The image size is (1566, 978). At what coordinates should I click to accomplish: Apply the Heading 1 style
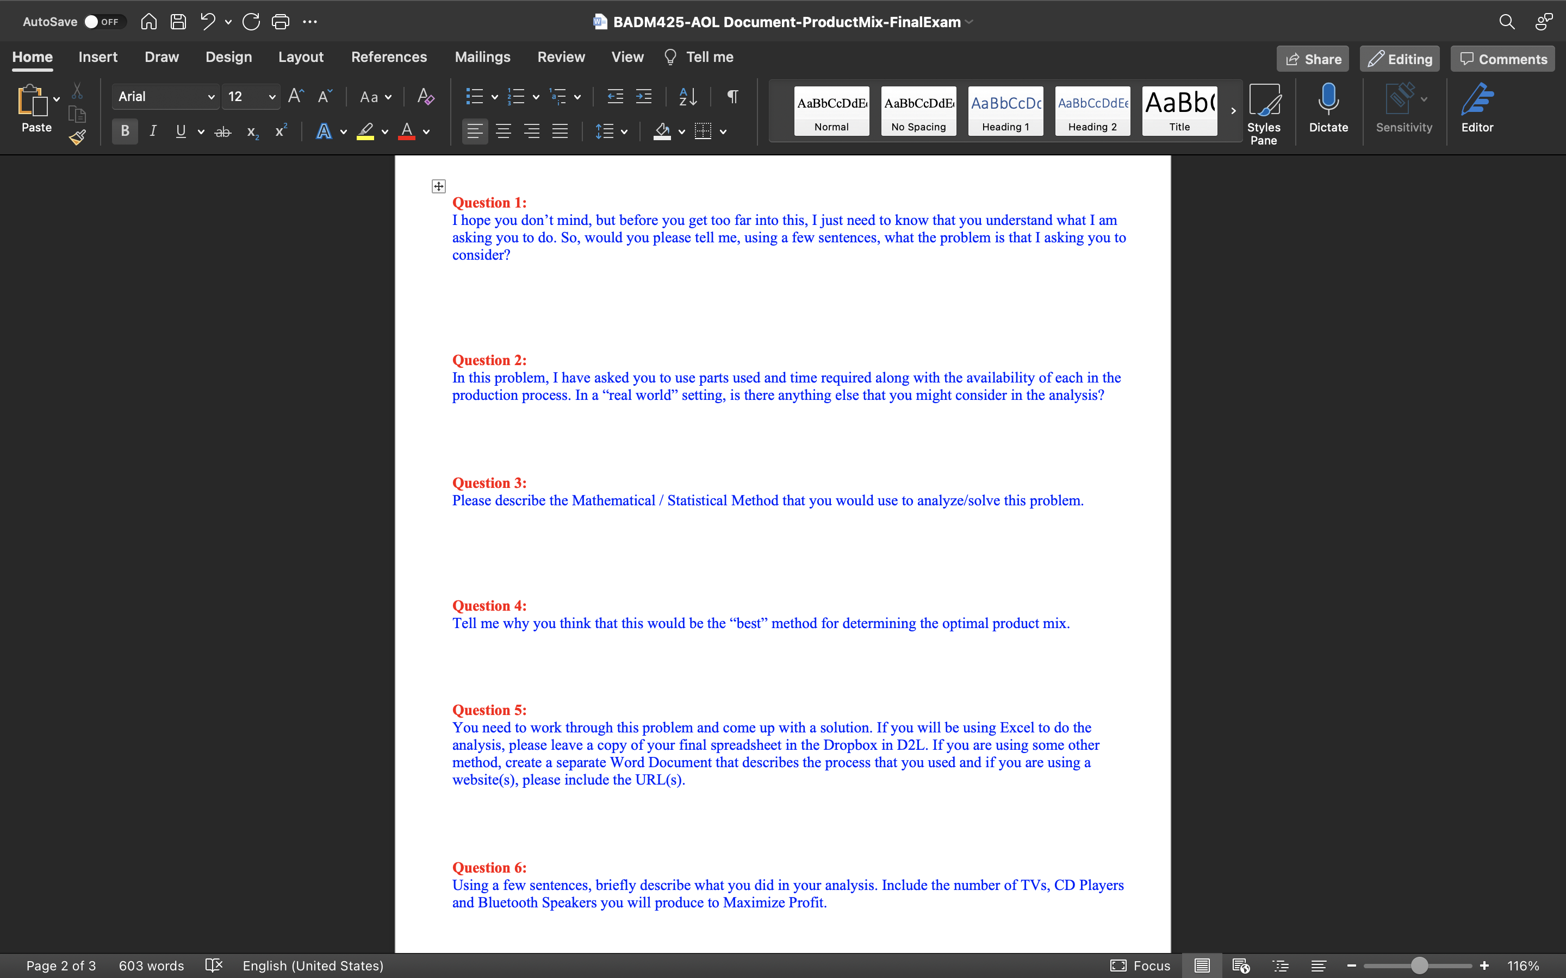coord(1005,111)
